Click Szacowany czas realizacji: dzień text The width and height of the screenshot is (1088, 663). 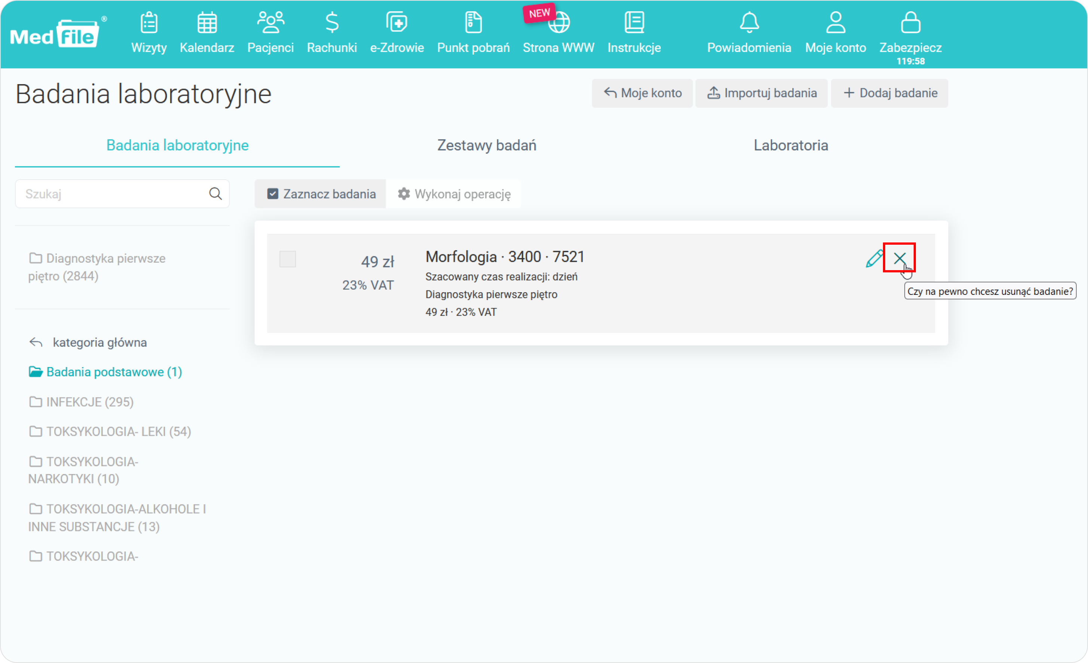coord(501,276)
